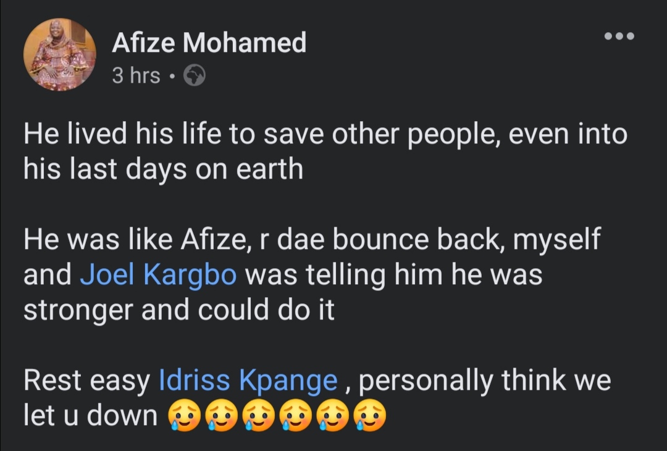
Task: Click the "let u down" text
Action: [x=91, y=416]
